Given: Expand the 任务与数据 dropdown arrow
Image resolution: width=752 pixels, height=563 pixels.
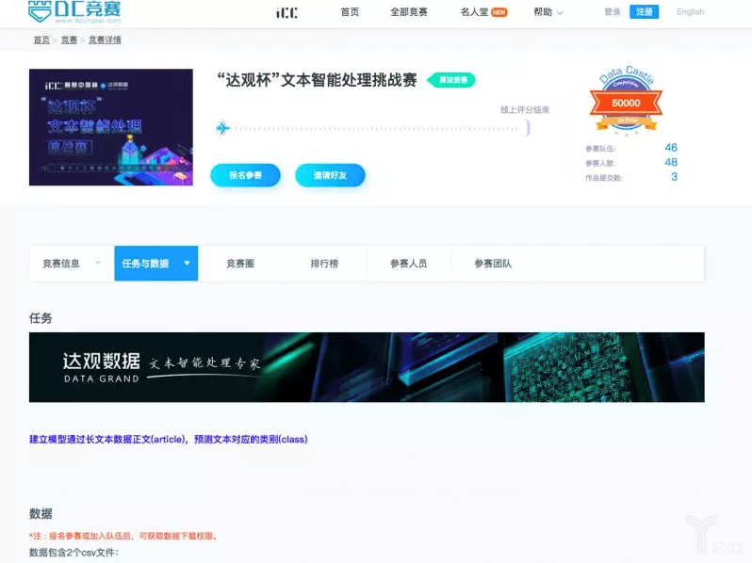Looking at the screenshot, I should [187, 263].
